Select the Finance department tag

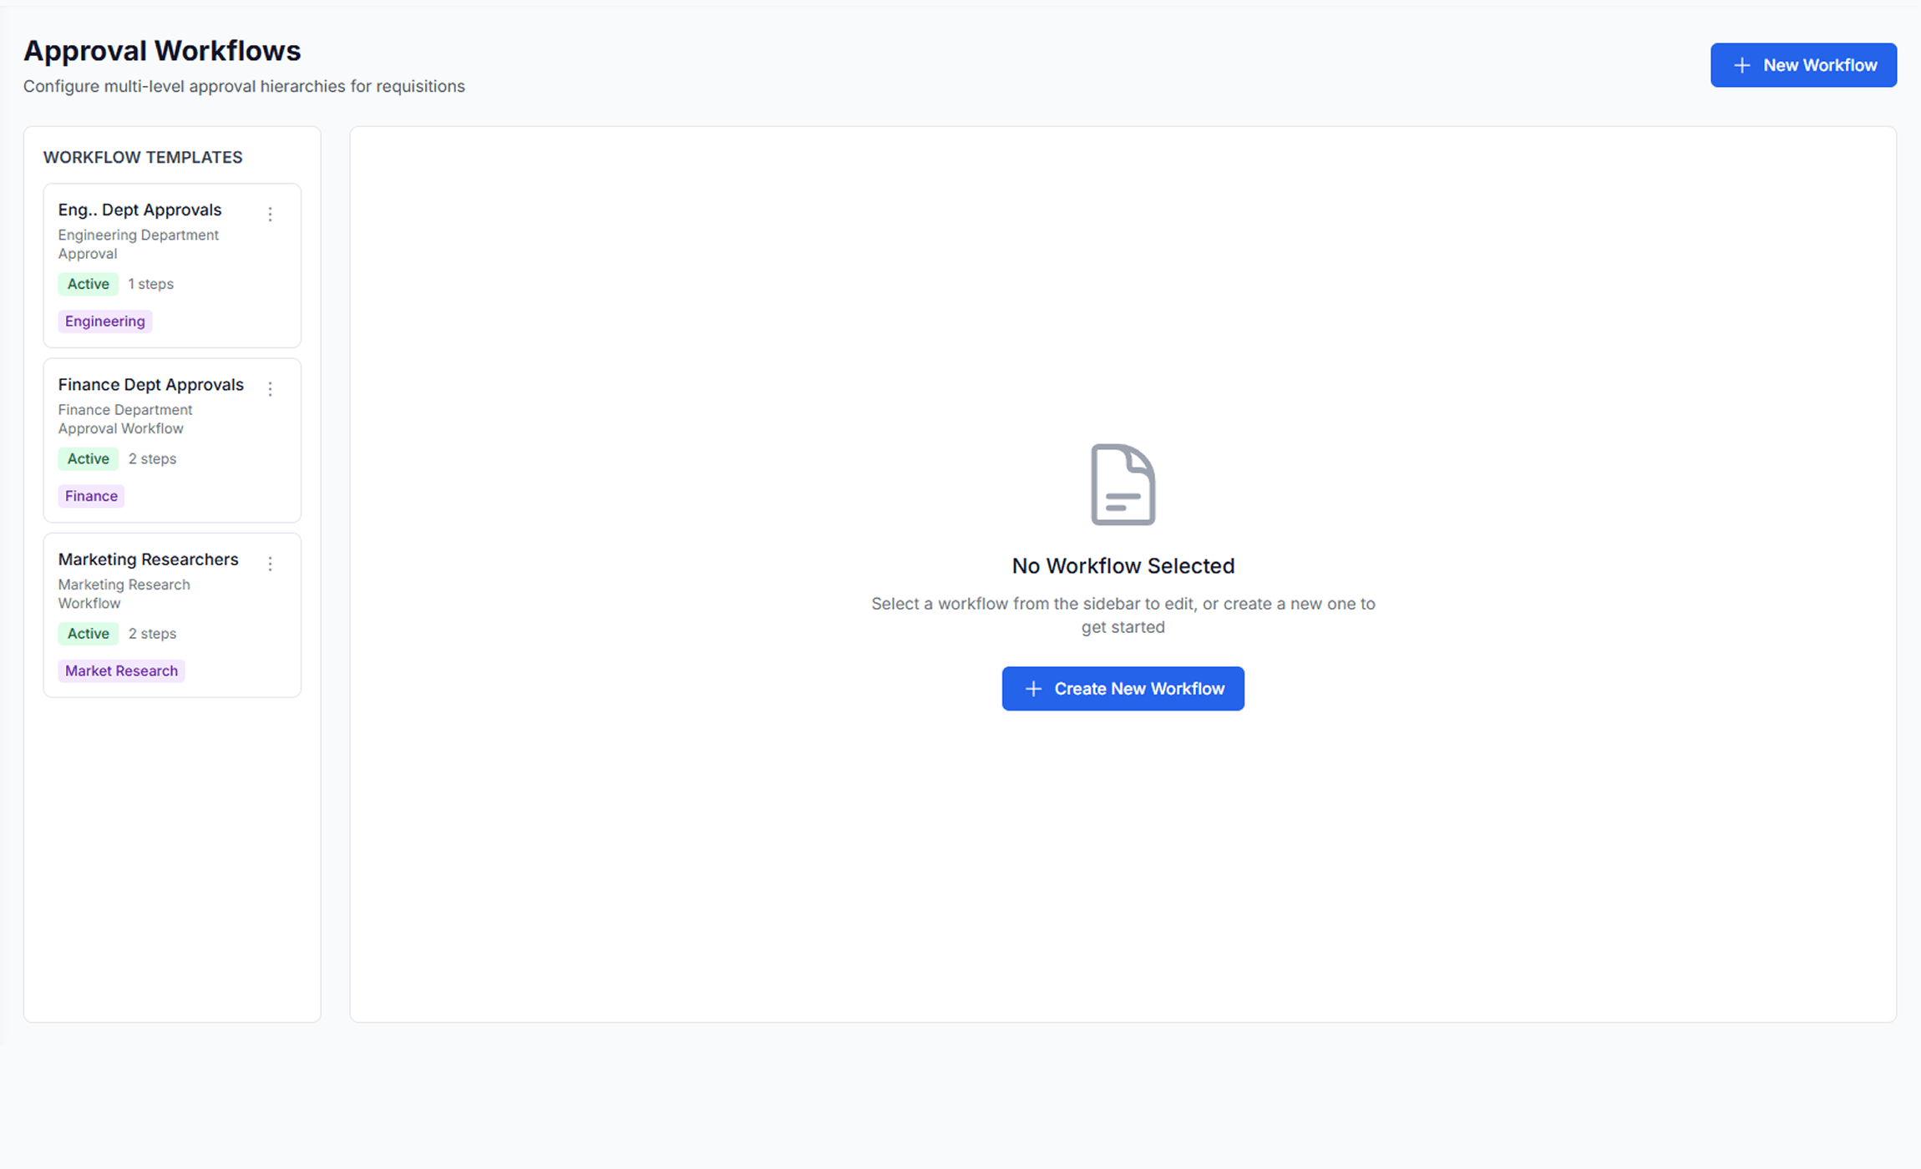pyautogui.click(x=90, y=495)
